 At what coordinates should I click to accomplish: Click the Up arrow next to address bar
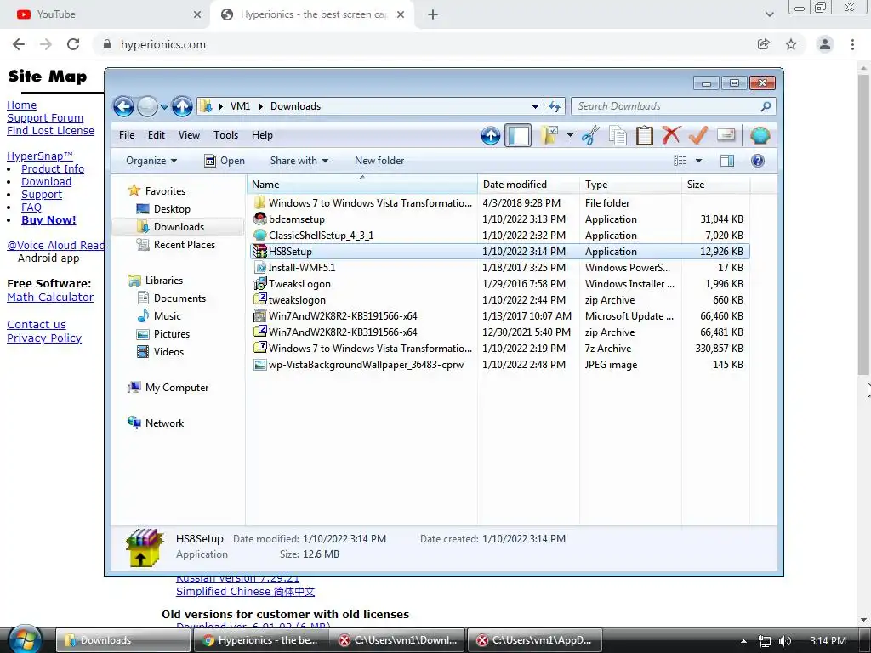click(182, 106)
